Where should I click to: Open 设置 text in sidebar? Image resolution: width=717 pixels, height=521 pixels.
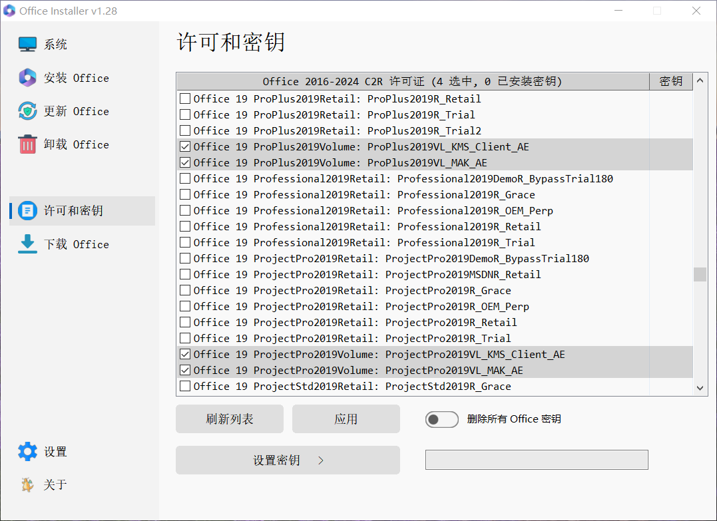point(55,452)
